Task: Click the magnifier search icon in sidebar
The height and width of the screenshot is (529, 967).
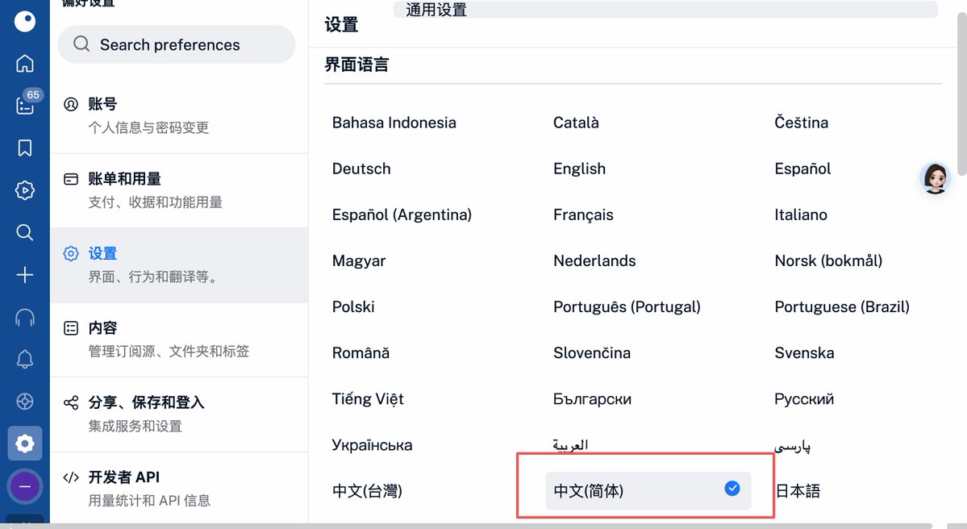Action: pyautogui.click(x=25, y=232)
